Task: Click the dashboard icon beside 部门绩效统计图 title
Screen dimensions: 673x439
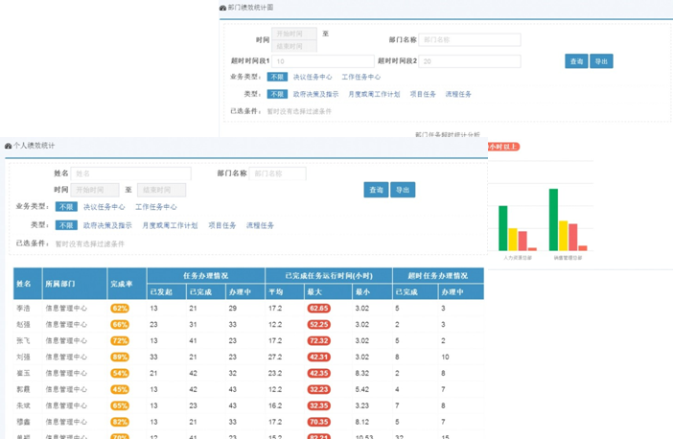Action: [x=222, y=8]
